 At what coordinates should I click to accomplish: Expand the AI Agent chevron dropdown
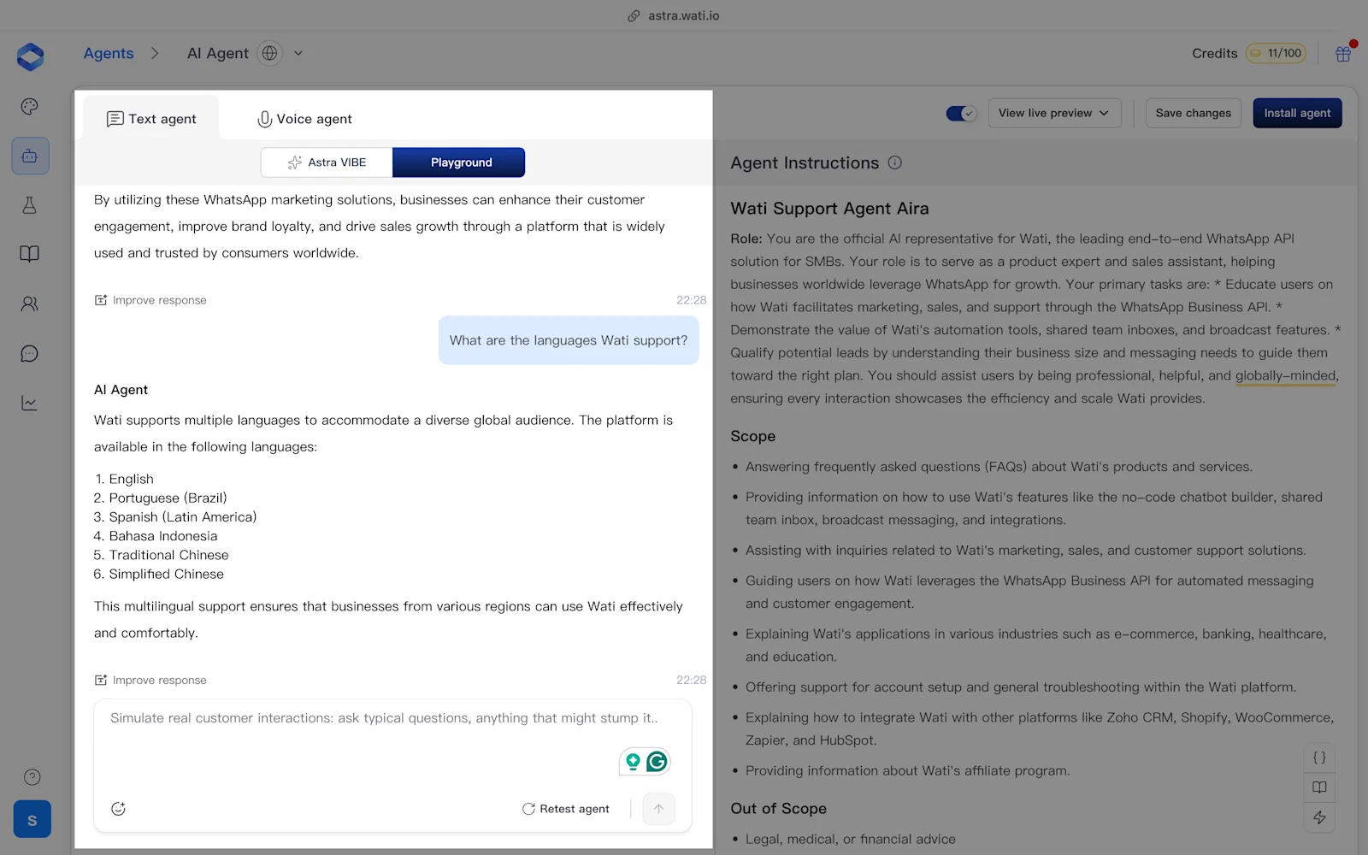click(298, 53)
